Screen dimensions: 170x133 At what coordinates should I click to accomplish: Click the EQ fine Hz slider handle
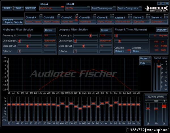pos(156,109)
